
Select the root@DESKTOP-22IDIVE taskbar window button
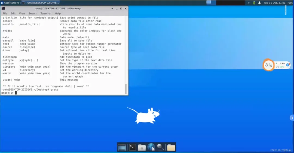pos(41,3)
